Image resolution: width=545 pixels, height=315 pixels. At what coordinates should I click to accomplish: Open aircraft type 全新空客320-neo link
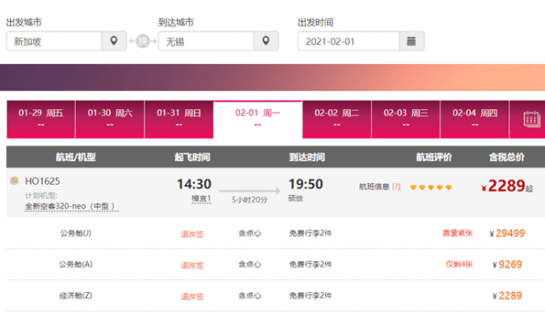click(72, 206)
